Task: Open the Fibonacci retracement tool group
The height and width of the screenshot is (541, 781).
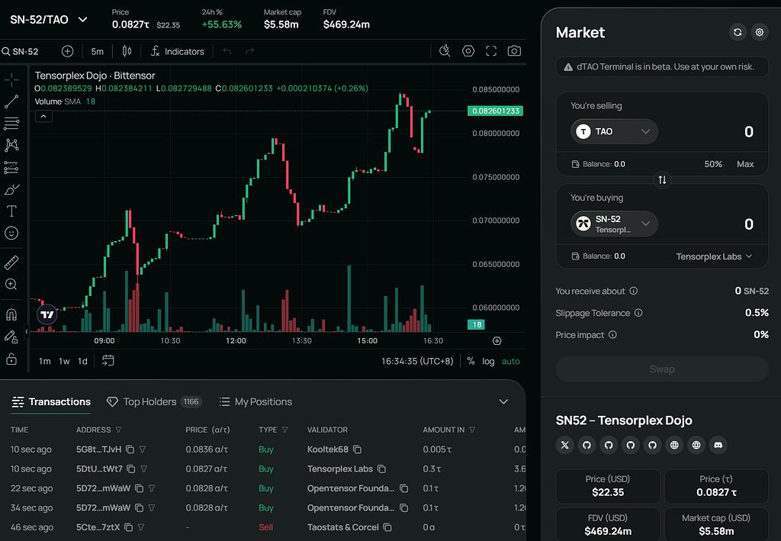Action: tap(11, 123)
